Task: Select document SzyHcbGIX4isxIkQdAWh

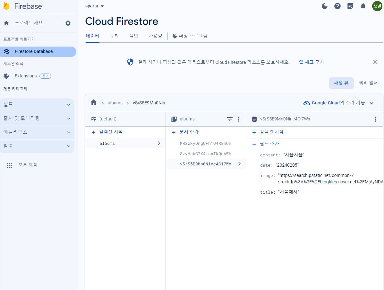Action: 205,154
